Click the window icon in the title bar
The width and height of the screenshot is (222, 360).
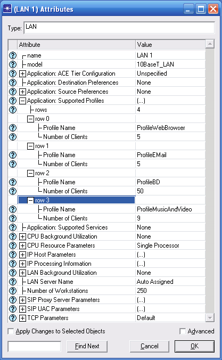(x=7, y=9)
